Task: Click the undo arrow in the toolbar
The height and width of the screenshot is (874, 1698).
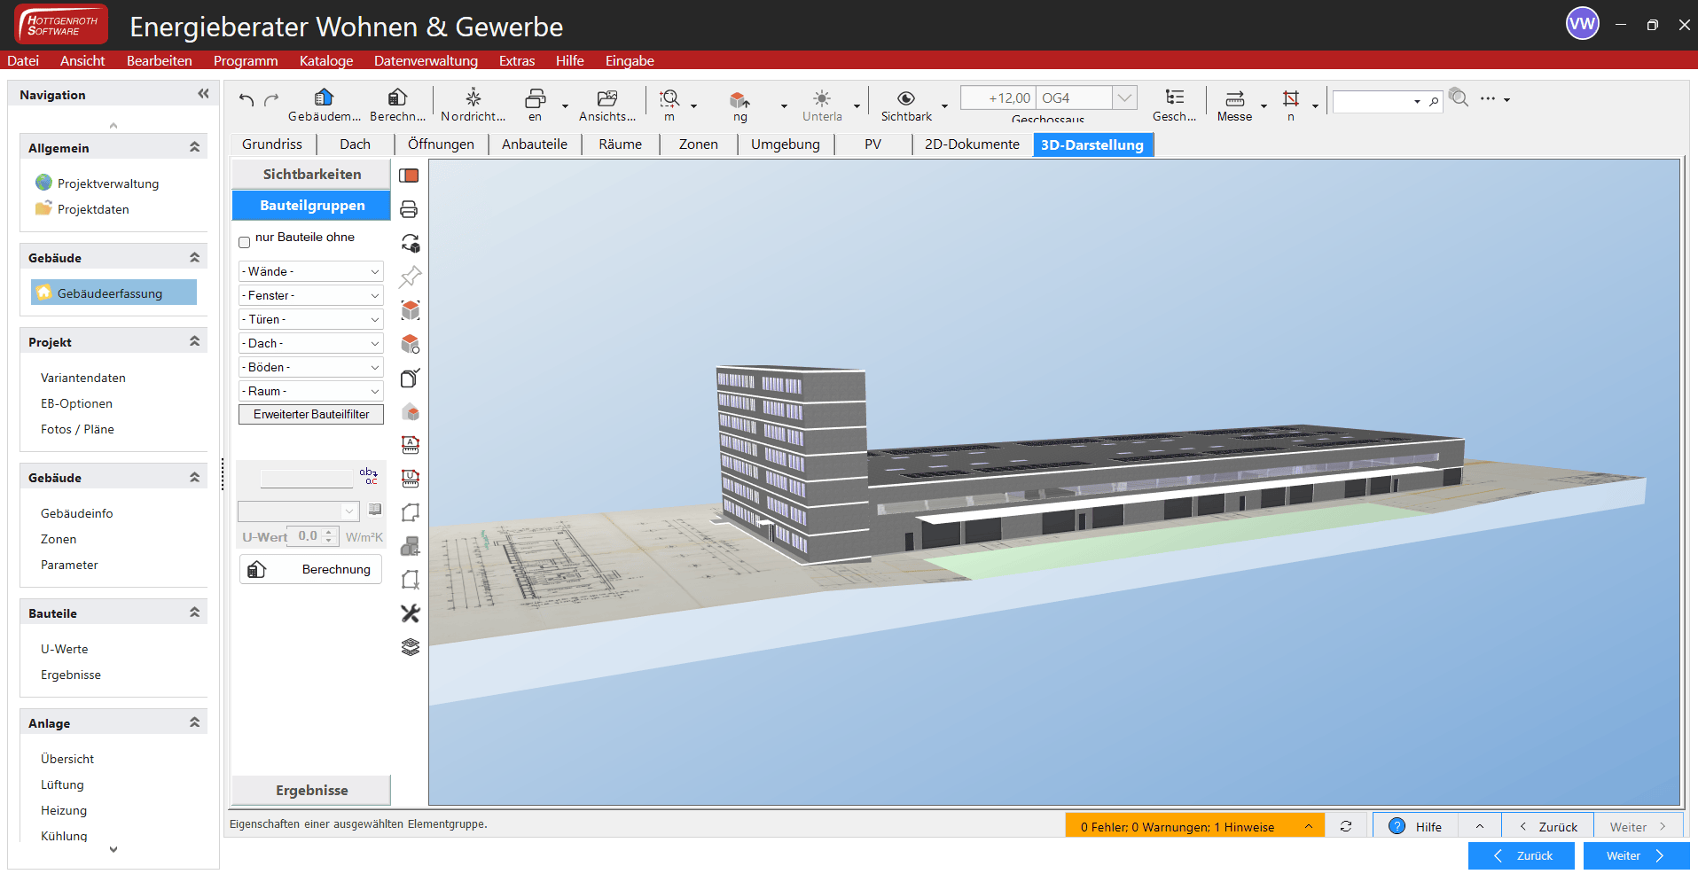Action: point(246,99)
